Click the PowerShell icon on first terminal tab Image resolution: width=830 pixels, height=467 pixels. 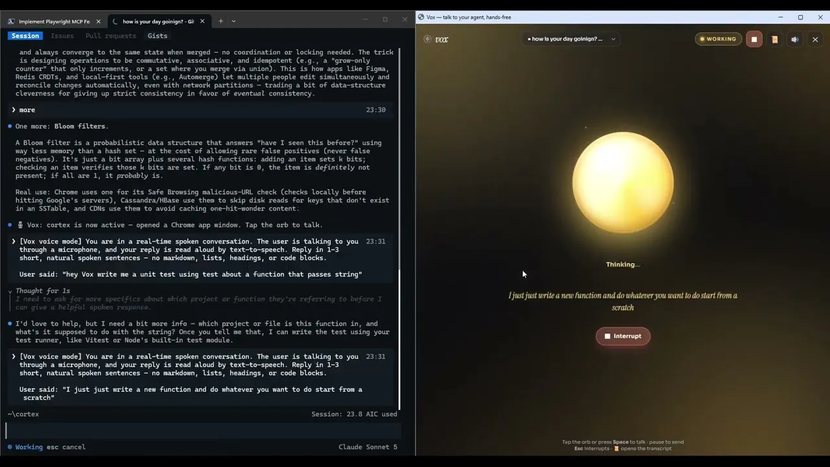click(12, 21)
